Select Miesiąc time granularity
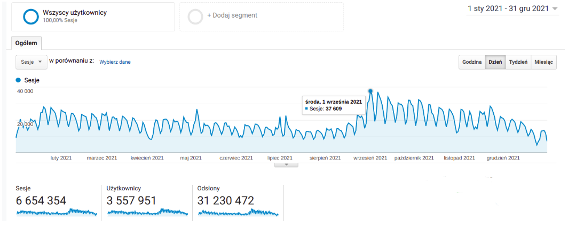The image size is (568, 226). click(543, 62)
